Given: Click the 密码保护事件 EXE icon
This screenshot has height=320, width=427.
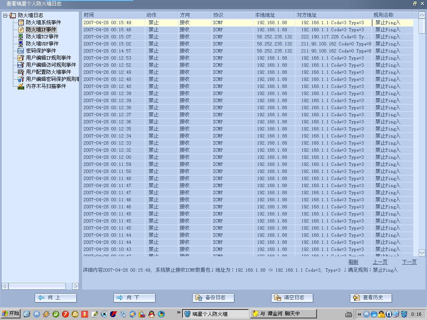Looking at the screenshot, I should point(21,51).
